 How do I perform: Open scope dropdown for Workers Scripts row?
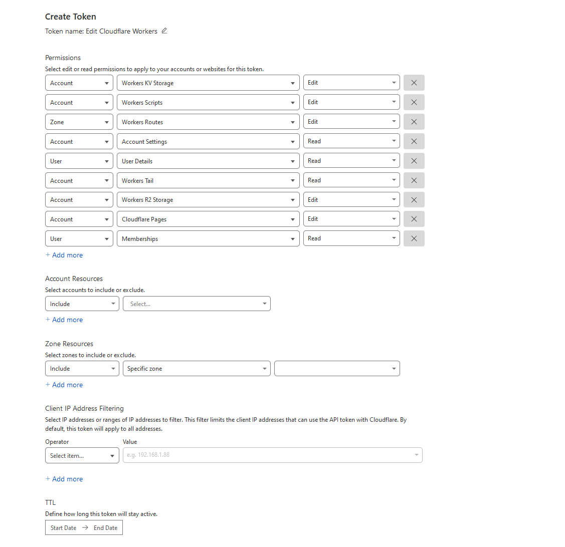tap(79, 102)
